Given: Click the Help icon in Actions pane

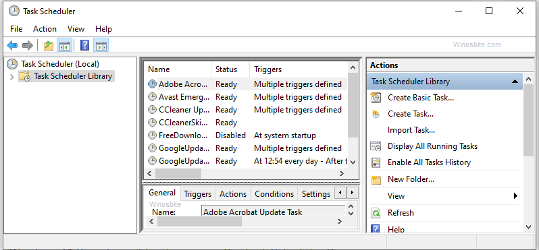Looking at the screenshot, I should 376,228.
